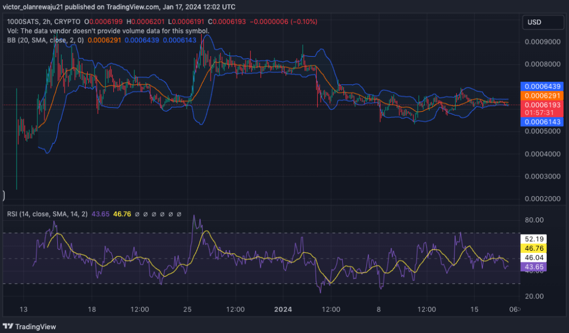Click the yellow RSI MA value 46.76

(122, 213)
